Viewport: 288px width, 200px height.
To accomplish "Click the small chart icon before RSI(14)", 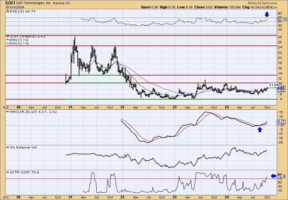I will [7, 12].
